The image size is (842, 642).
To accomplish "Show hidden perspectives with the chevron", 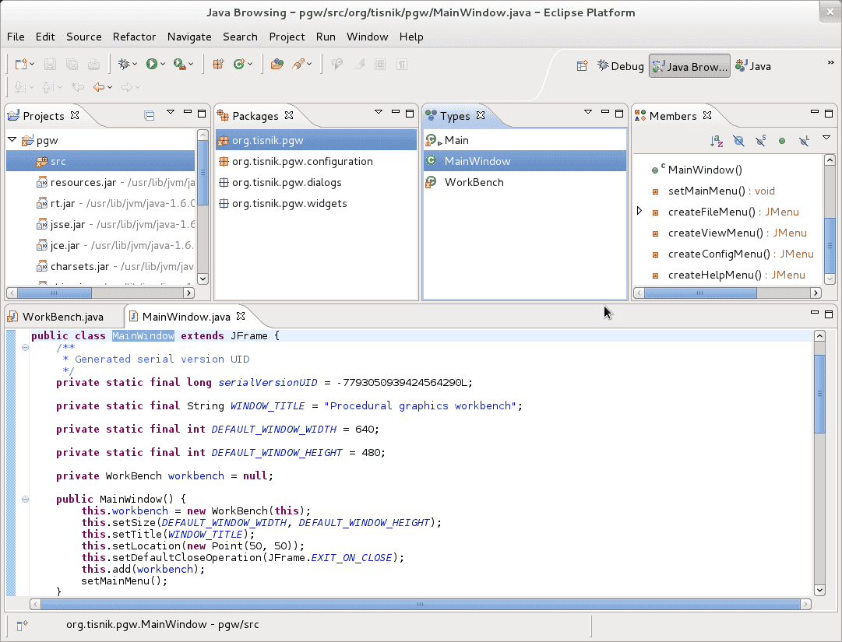I will [x=831, y=63].
